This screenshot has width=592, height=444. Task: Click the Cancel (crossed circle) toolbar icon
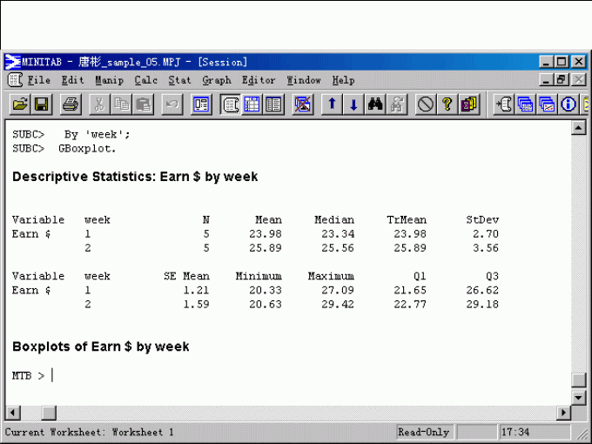click(425, 104)
